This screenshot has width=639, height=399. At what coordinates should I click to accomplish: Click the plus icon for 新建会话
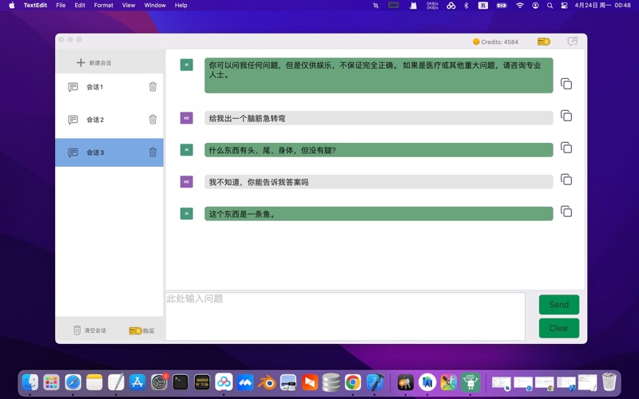point(80,62)
